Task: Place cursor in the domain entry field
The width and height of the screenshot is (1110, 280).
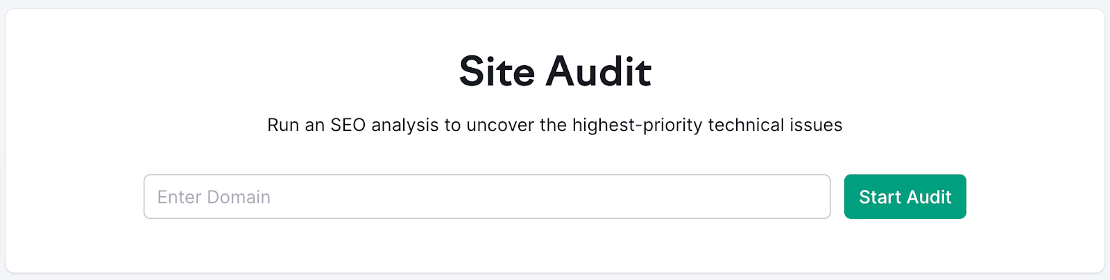Action: 486,197
